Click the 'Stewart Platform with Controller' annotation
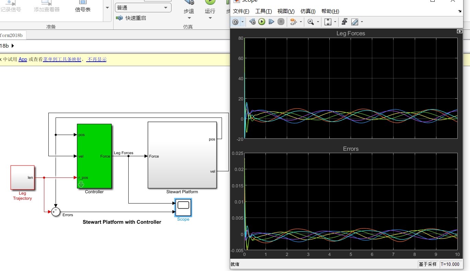Image resolution: width=470 pixels, height=271 pixels. tap(122, 222)
